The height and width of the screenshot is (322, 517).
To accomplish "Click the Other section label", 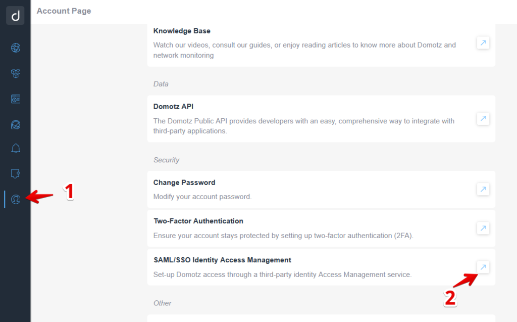I will tap(162, 303).
